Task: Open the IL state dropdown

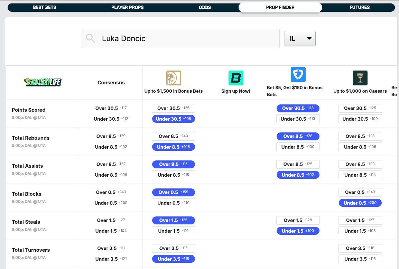Action: point(300,39)
